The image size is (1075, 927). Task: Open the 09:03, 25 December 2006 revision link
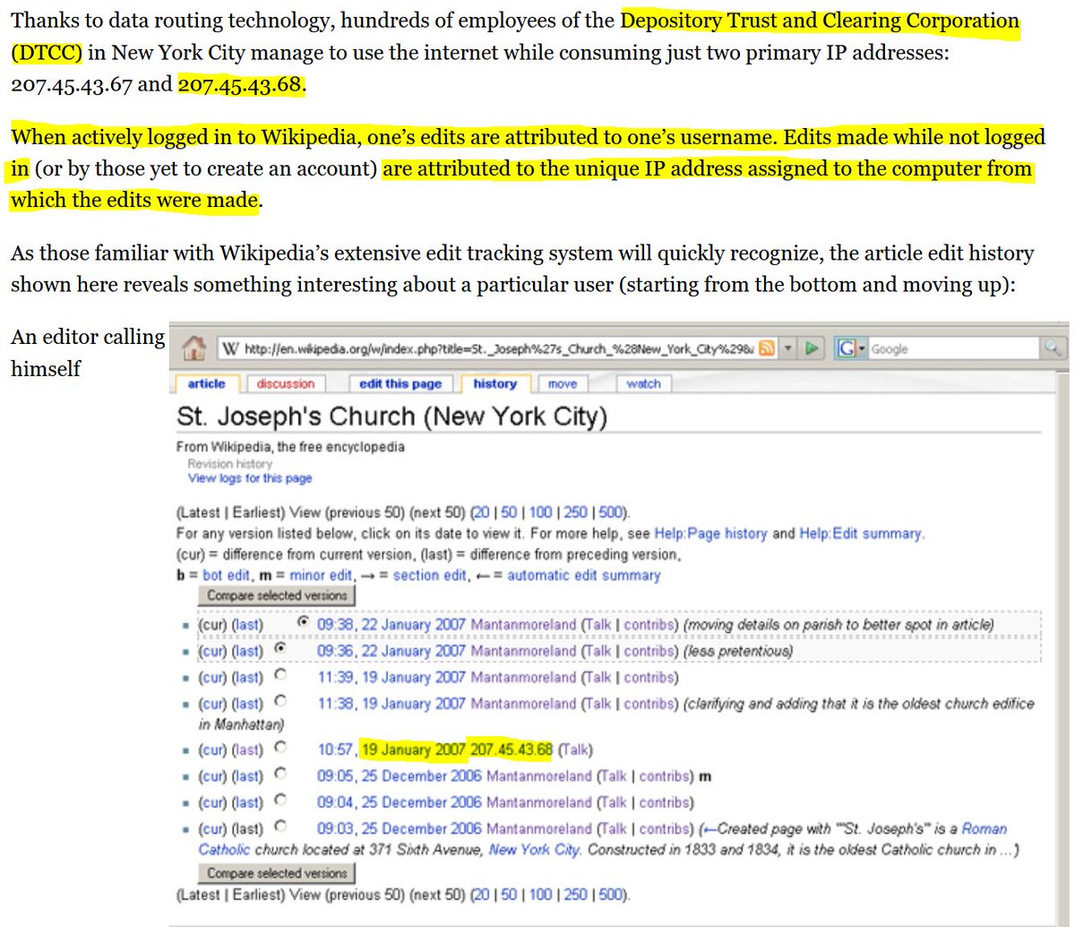[400, 829]
